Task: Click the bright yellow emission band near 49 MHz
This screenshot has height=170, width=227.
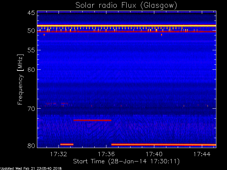Action: point(127,26)
